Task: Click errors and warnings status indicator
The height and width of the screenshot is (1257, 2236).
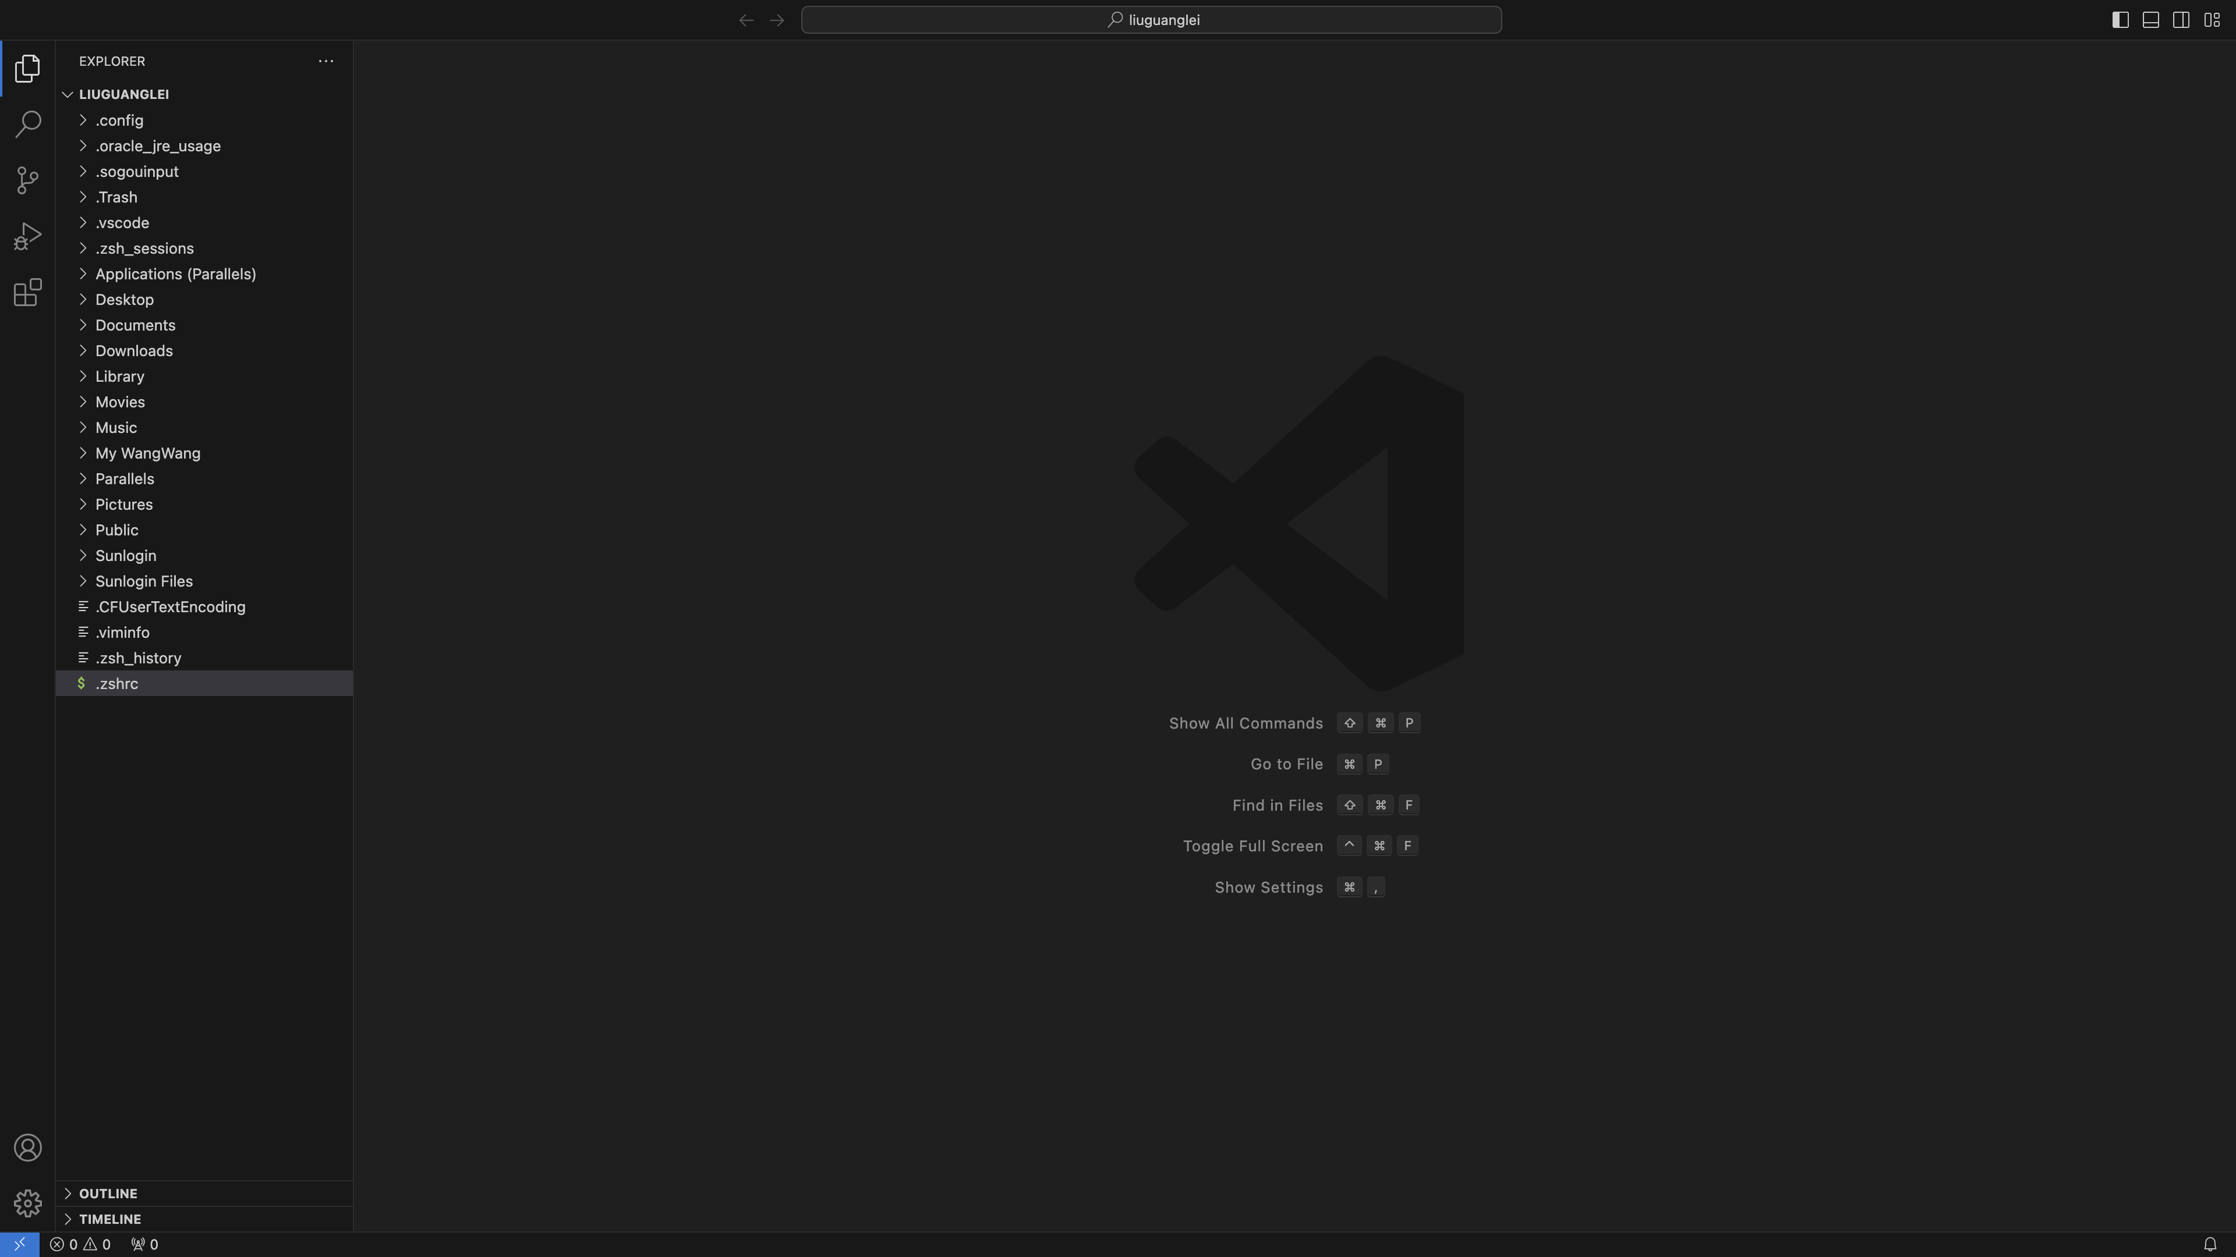Action: [80, 1244]
